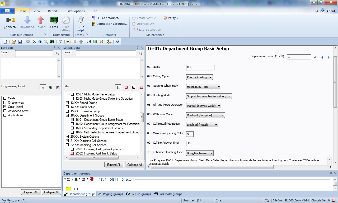Click the Save floppy disk toolbar icon
Screen dimensions: 338x203
click(x=20, y=42)
